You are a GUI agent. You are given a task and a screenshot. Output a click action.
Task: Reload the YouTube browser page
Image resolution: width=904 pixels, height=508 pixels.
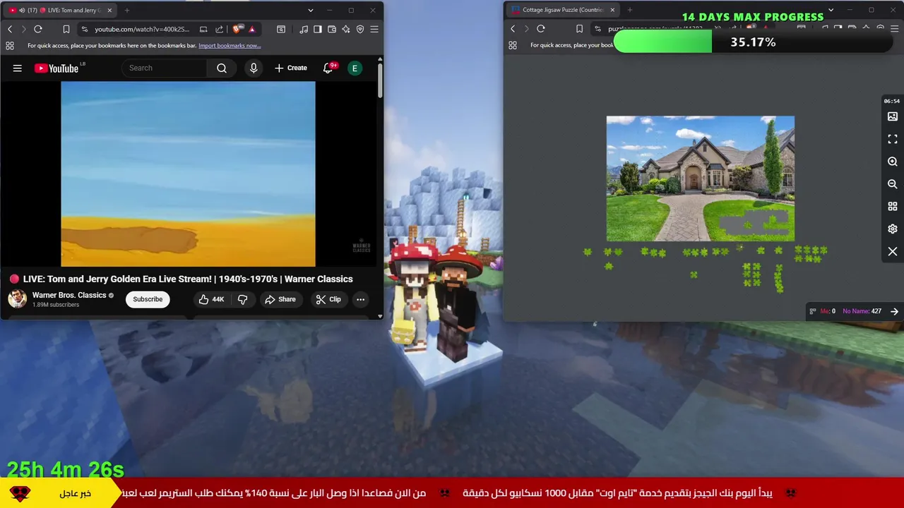(x=38, y=29)
